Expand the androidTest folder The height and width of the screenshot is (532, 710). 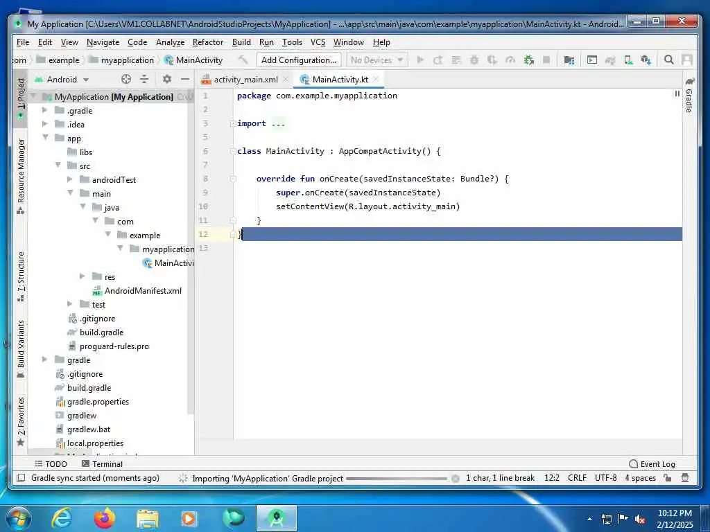(x=70, y=179)
